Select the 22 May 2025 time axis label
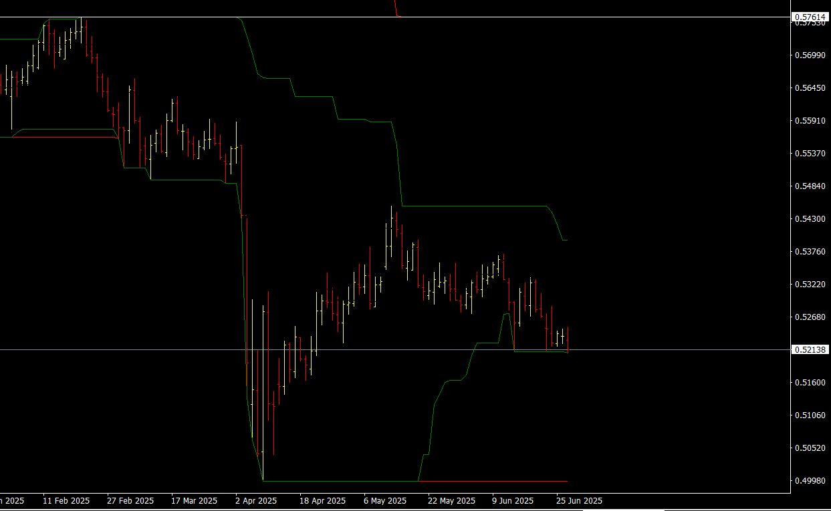Image resolution: width=831 pixels, height=511 pixels. (x=451, y=500)
